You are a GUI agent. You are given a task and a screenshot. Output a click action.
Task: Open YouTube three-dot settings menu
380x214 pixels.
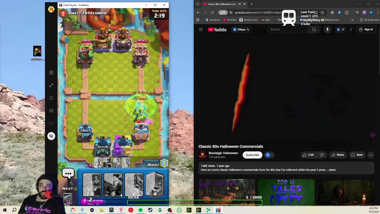(351, 29)
